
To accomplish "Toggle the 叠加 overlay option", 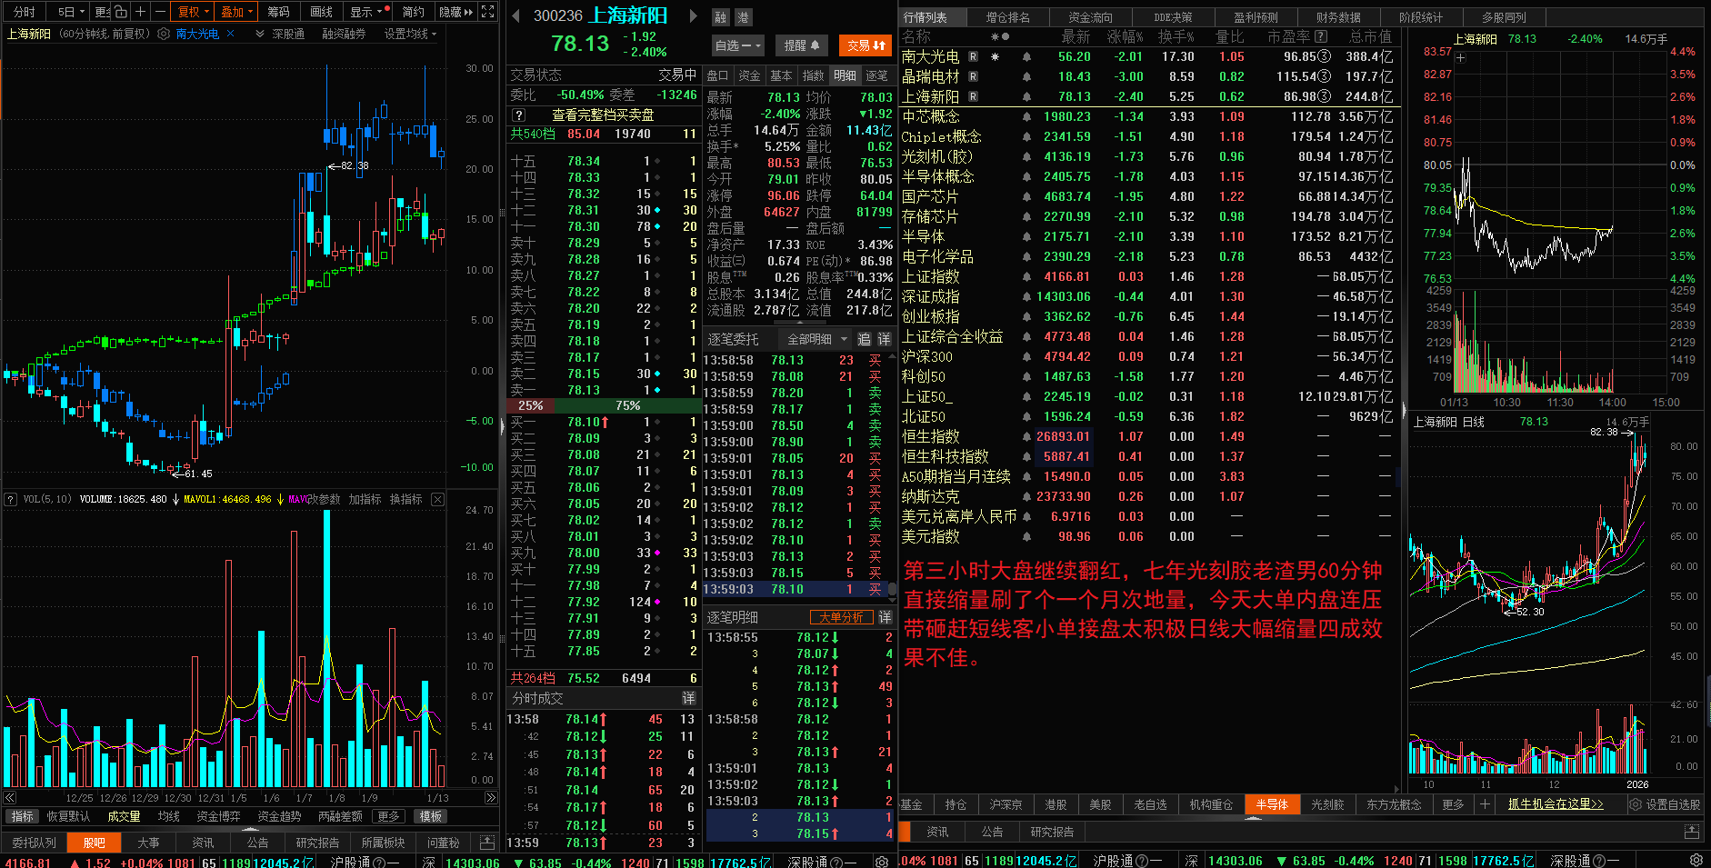I will tap(237, 12).
